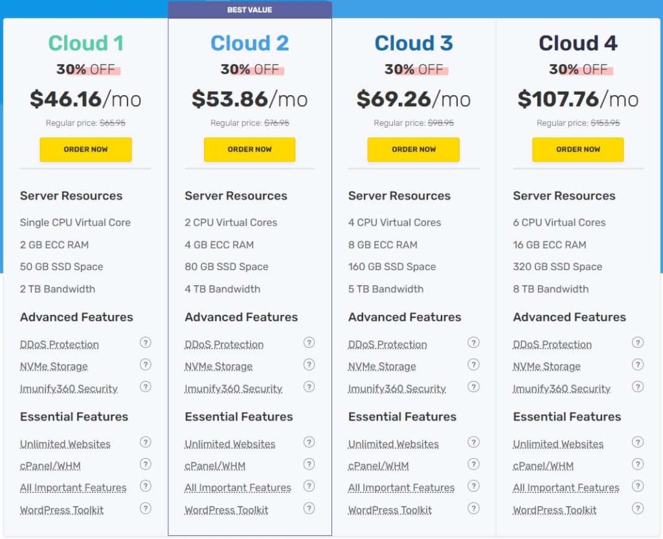The width and height of the screenshot is (663, 539).
Task: Order the Cloud 4 hosting plan
Action: (578, 150)
